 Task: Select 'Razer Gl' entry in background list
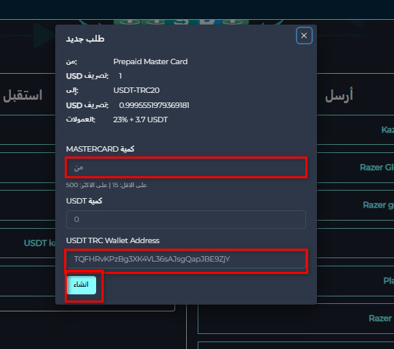pos(377,167)
